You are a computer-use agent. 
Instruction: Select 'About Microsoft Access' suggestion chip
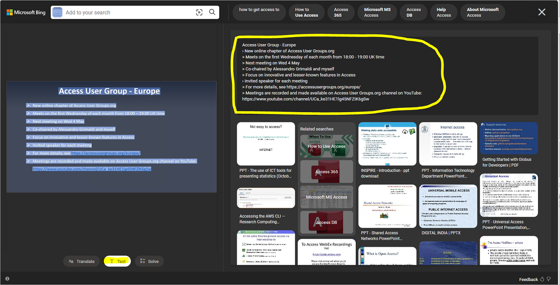[x=483, y=12]
